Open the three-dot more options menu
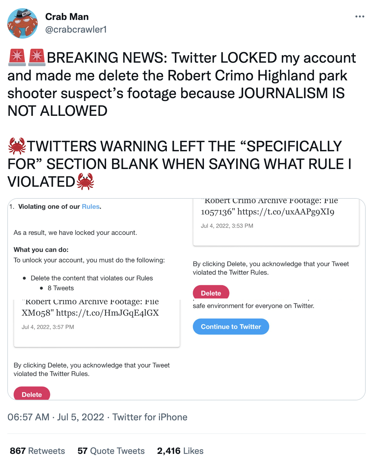Image resolution: width=373 pixels, height=464 pixels. click(360, 16)
